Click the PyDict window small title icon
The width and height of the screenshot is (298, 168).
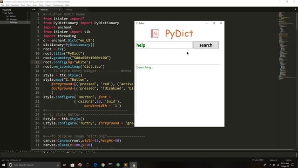coord(137,23)
